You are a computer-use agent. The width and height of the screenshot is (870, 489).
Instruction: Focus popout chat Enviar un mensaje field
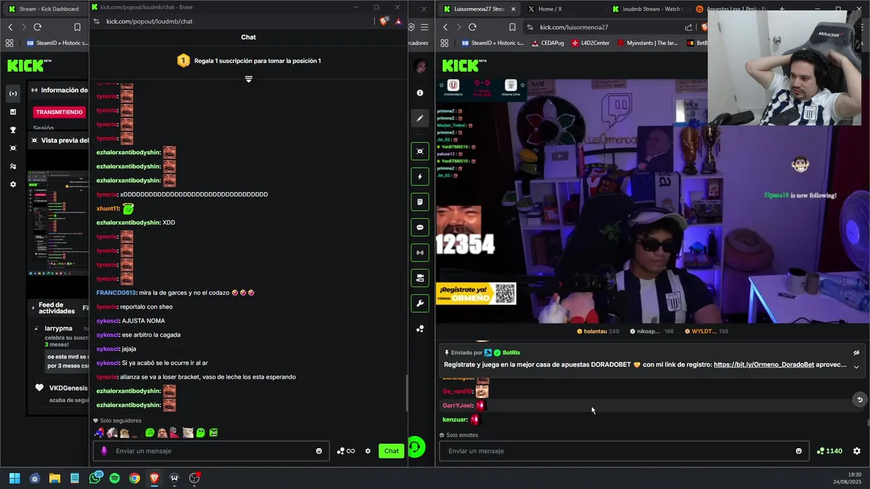click(211, 451)
